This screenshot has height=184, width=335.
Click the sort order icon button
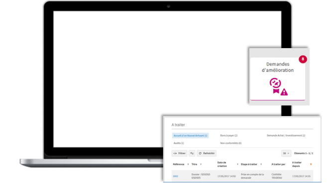[192, 153]
